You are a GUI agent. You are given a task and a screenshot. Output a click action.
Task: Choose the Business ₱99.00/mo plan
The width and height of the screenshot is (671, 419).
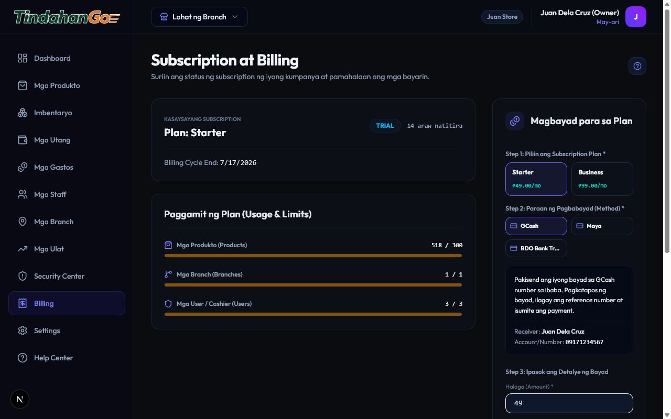tap(602, 179)
